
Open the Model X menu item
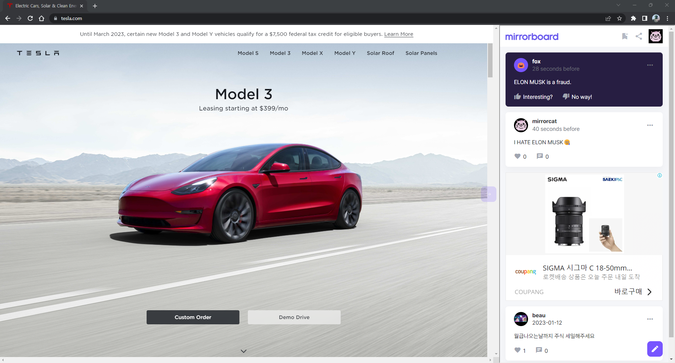tap(312, 53)
